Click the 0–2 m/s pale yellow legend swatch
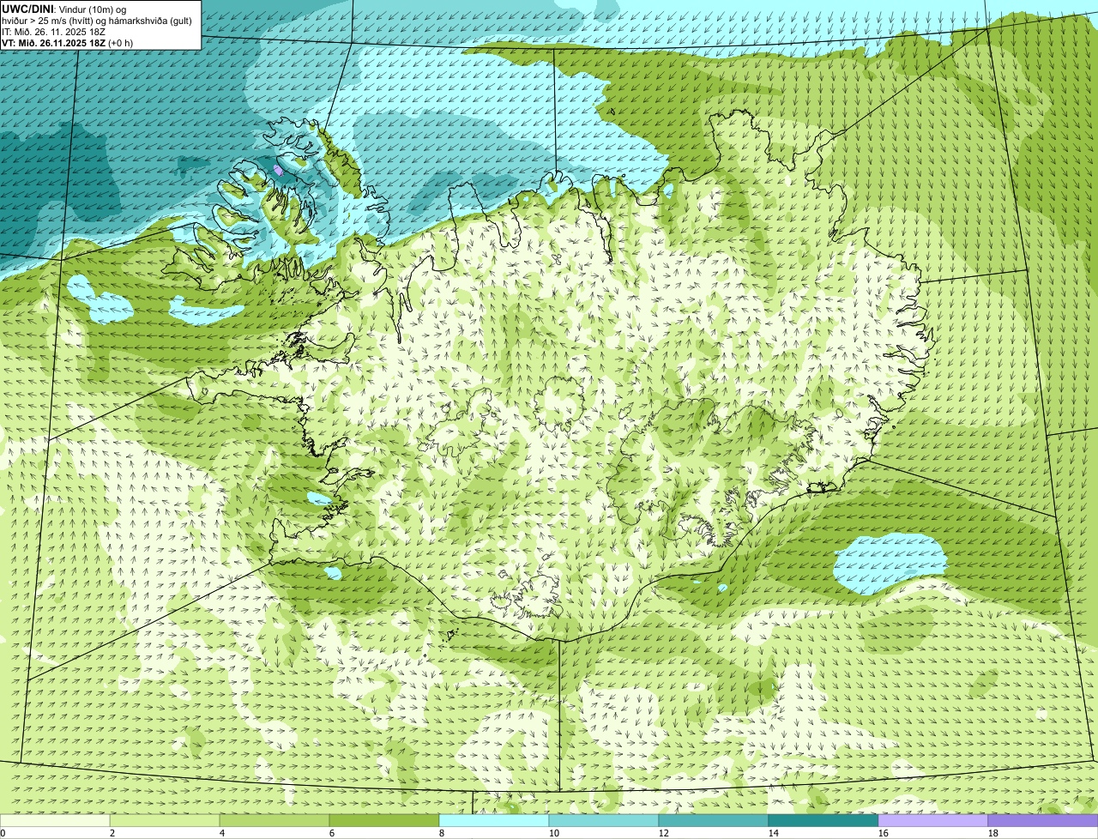The image size is (1098, 839). pos(55,820)
